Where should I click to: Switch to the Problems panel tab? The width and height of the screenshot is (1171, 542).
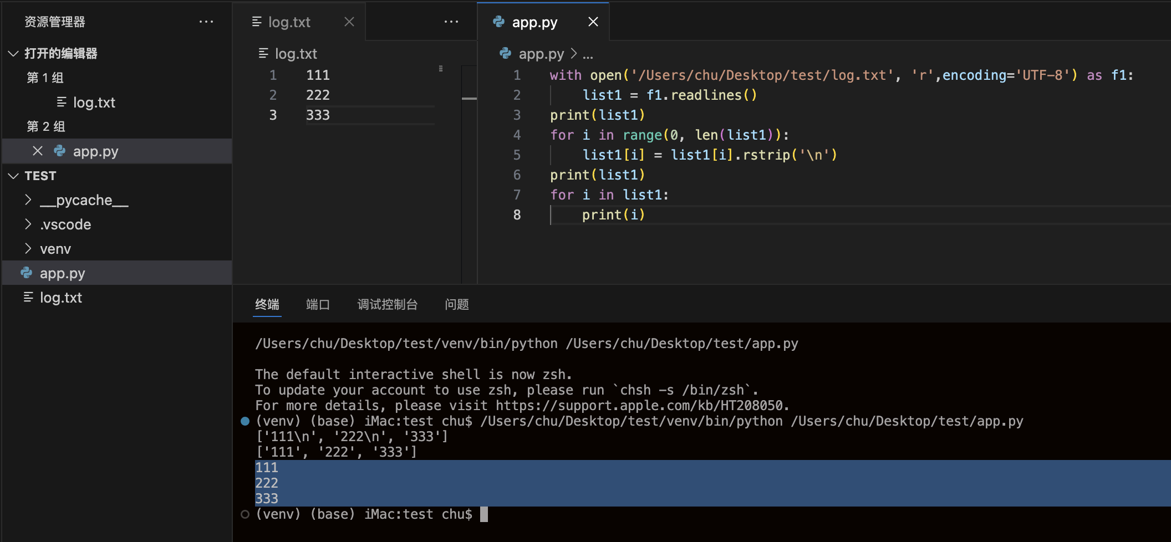456,304
